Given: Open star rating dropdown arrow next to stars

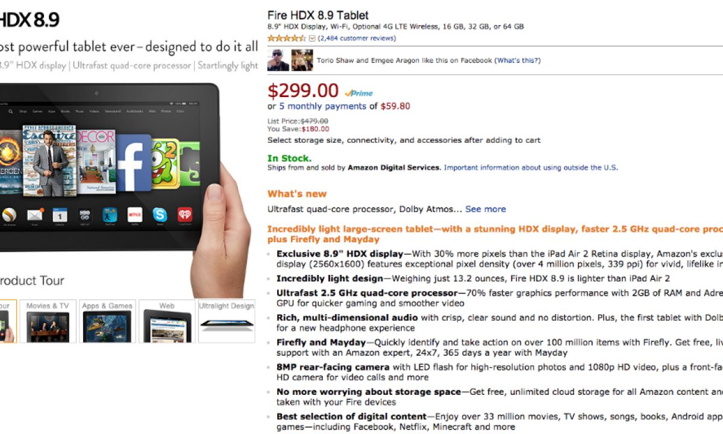Looking at the screenshot, I should tap(312, 38).
